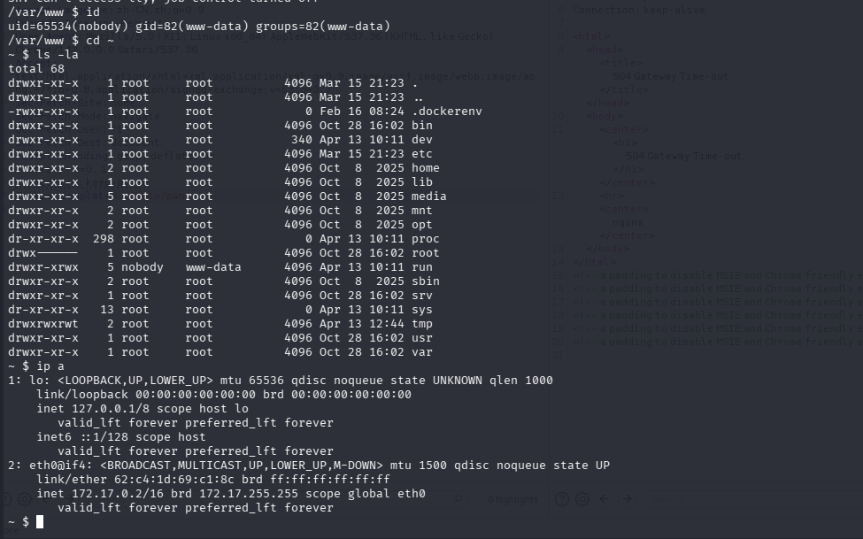The height and width of the screenshot is (539, 863).
Task: Click the "nginx" text in the response body
Action: coord(628,225)
